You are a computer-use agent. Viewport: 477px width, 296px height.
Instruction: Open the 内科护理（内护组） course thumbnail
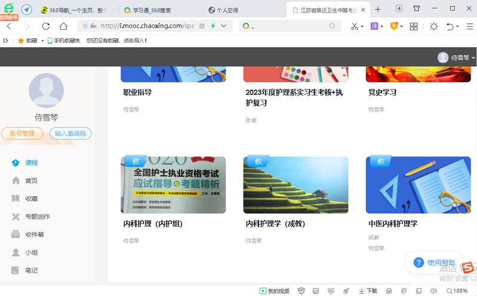(174, 185)
